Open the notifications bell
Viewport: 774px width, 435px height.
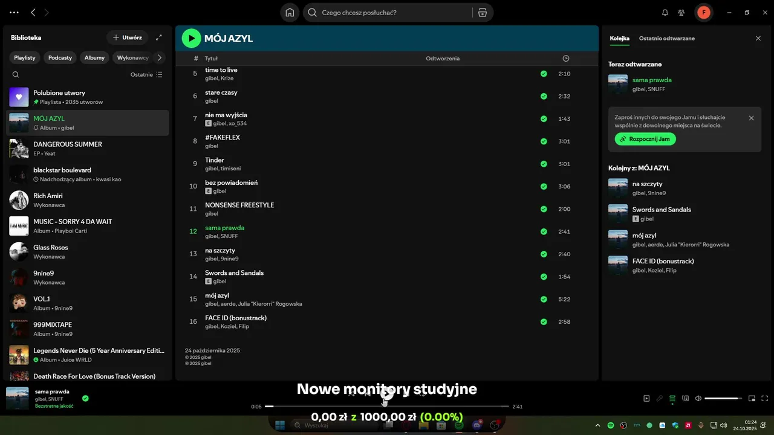pos(665,13)
